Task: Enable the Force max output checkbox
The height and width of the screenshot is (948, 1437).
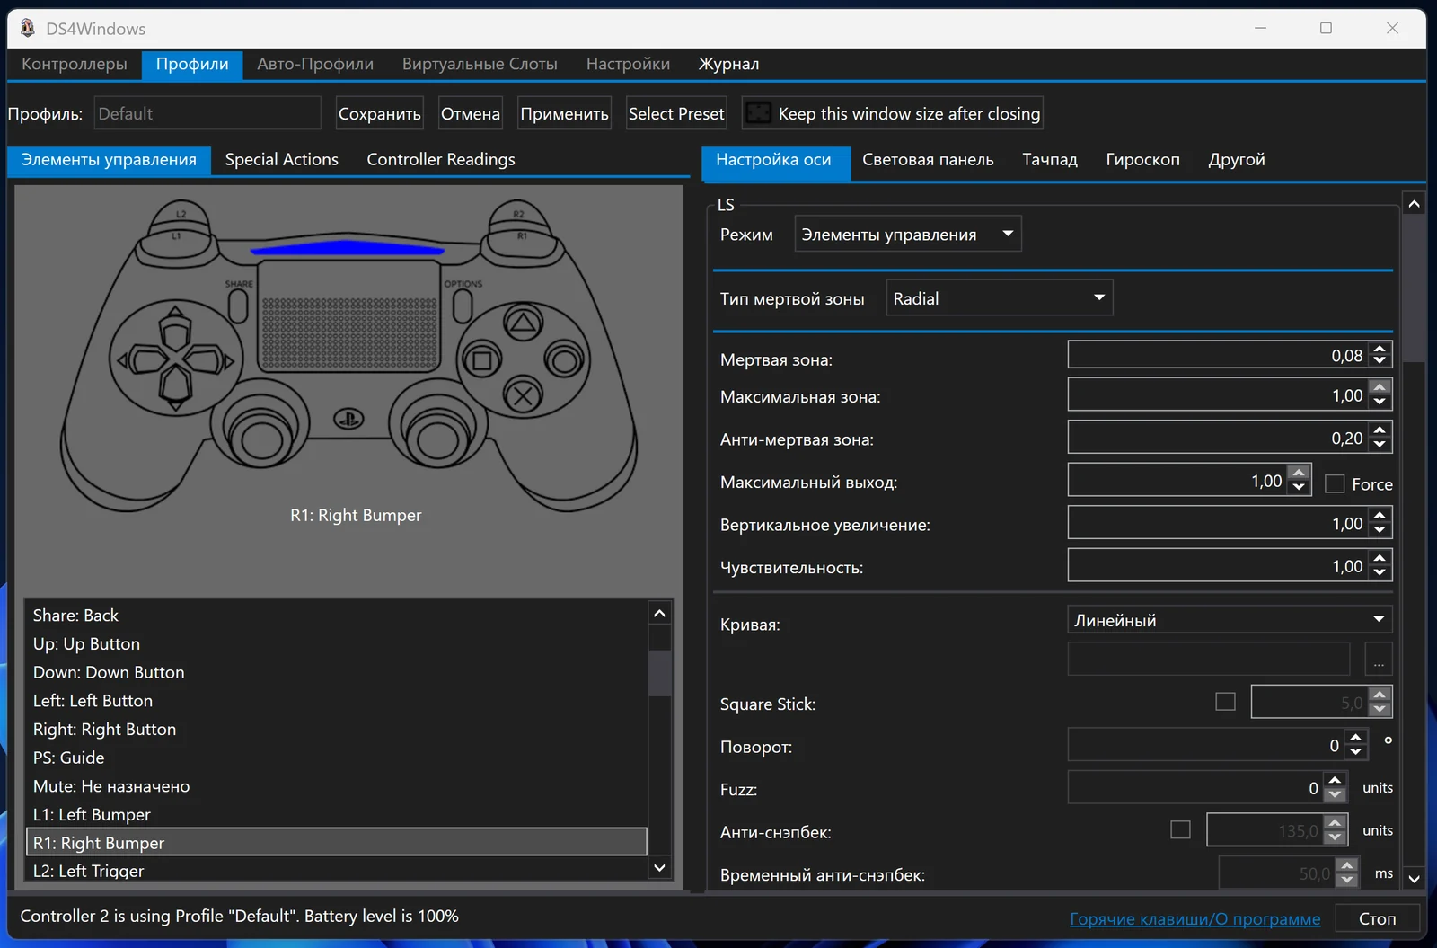Action: pos(1335,483)
